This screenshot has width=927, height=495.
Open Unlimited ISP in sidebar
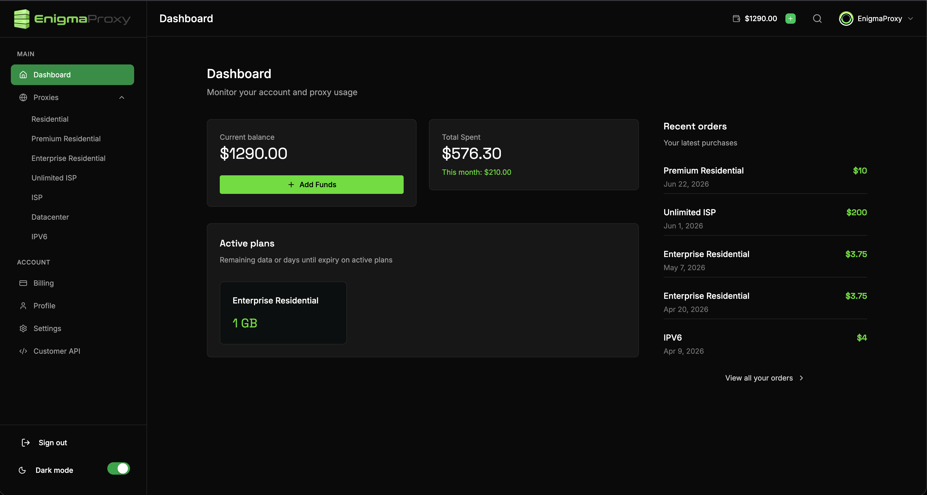tap(54, 178)
